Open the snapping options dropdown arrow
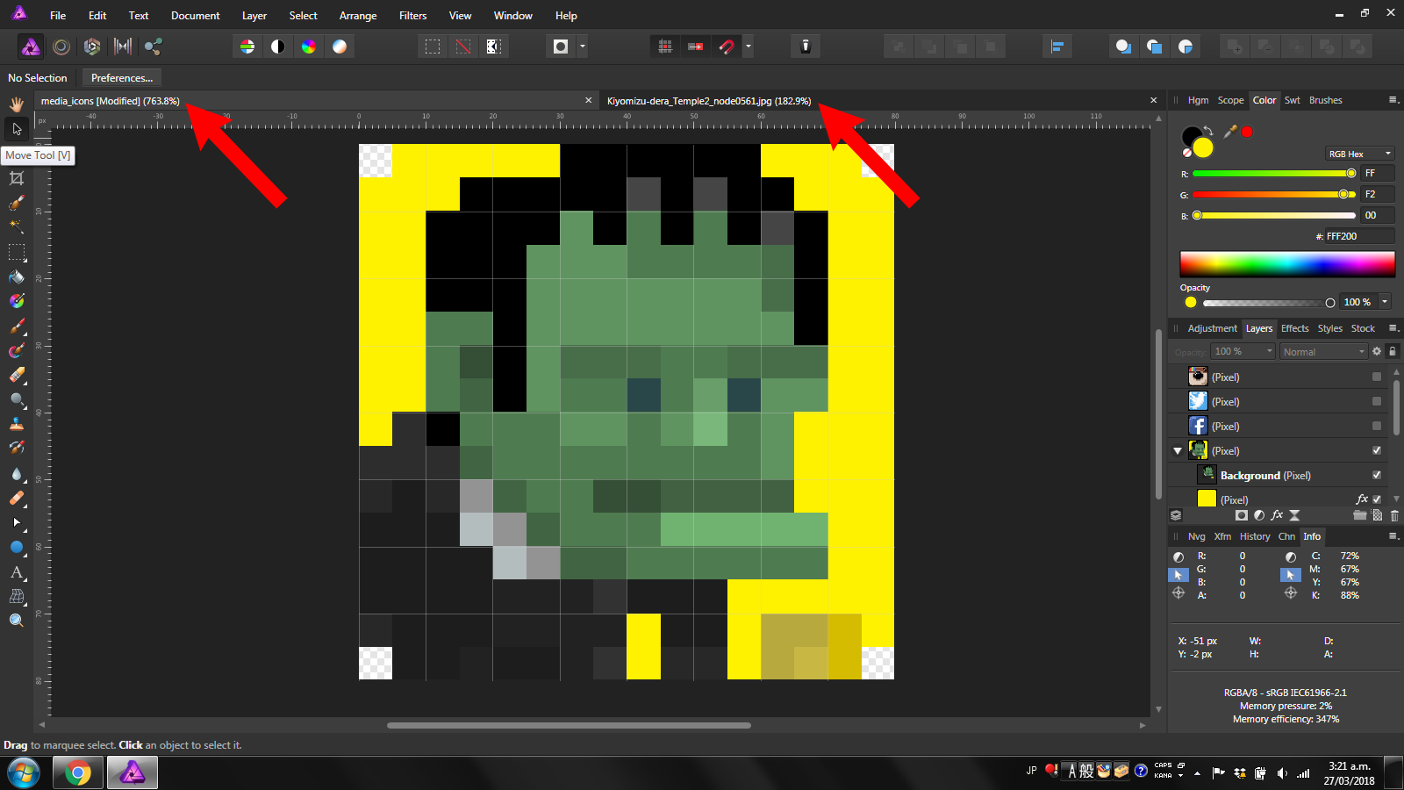The height and width of the screenshot is (790, 1404). [x=749, y=47]
